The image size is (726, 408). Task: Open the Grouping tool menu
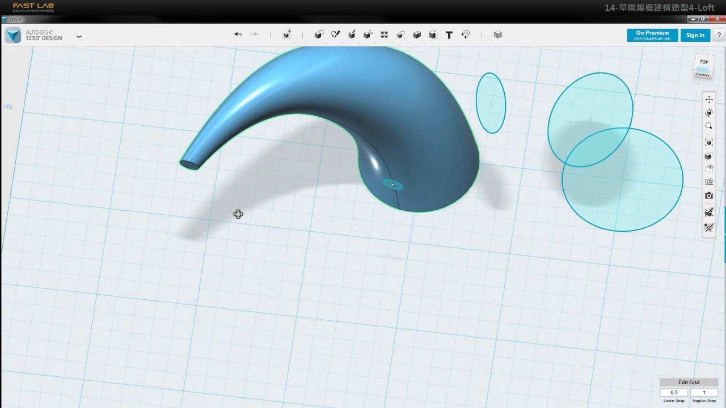click(x=400, y=35)
